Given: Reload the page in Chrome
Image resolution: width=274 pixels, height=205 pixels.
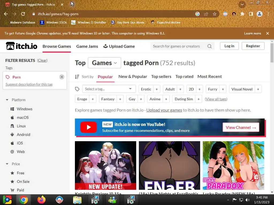Looking at the screenshot, I should (x=23, y=14).
